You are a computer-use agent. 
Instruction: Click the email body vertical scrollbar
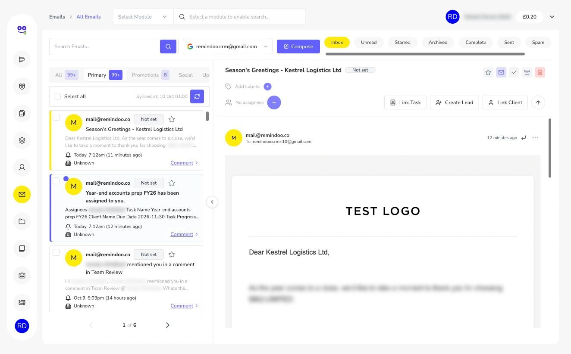[x=550, y=148]
